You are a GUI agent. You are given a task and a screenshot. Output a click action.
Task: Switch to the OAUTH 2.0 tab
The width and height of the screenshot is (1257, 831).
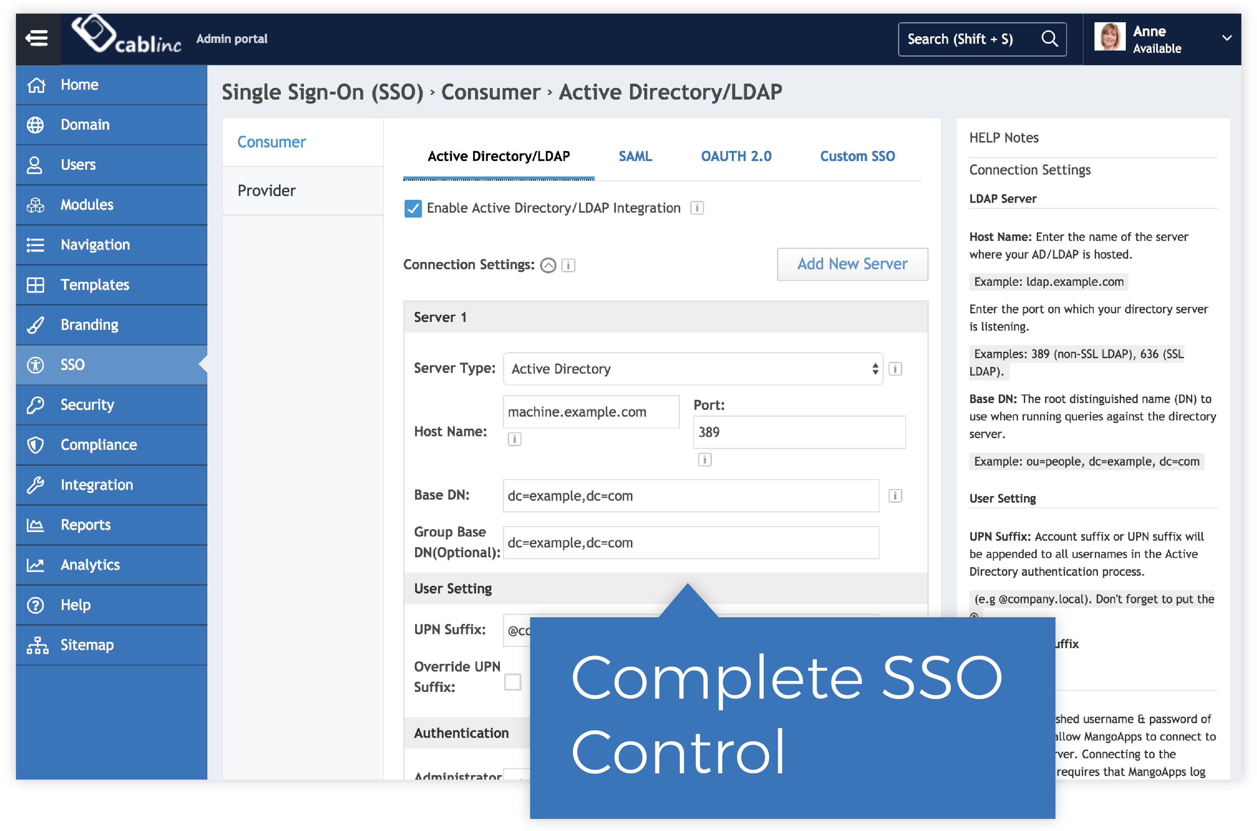pyautogui.click(x=736, y=156)
